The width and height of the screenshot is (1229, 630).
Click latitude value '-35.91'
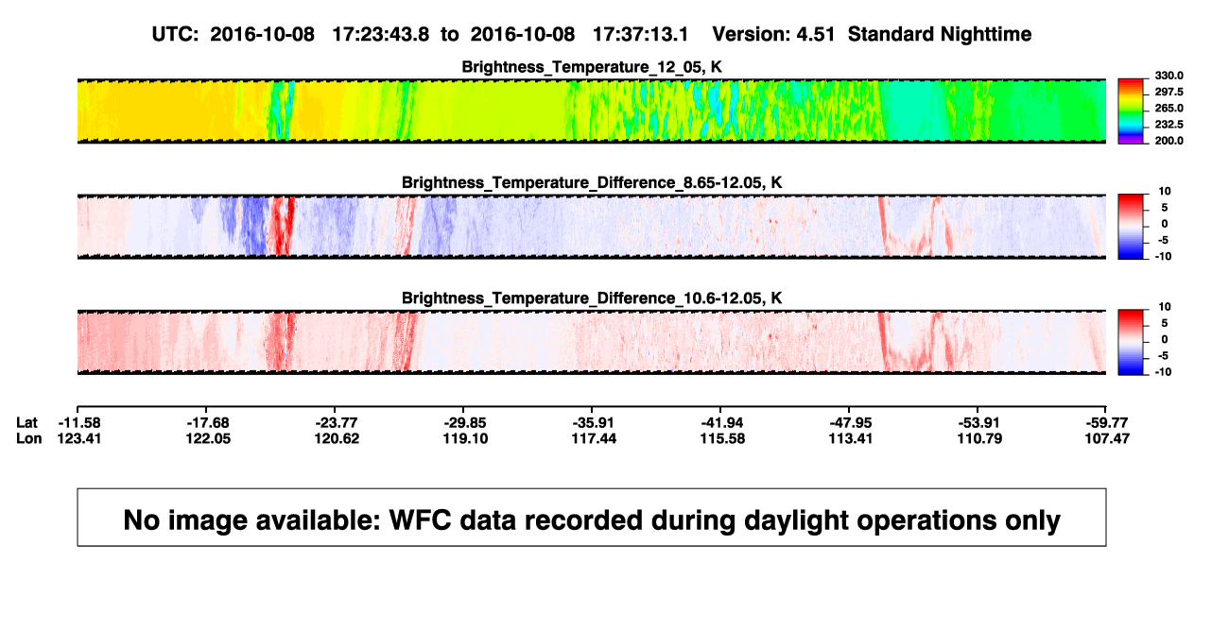(x=593, y=421)
